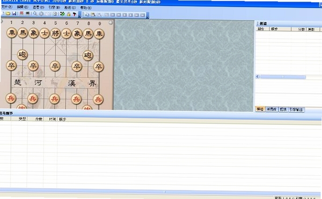Click the copy icon in second toolbar
The height and width of the screenshot is (199, 322).
(x=87, y=15)
